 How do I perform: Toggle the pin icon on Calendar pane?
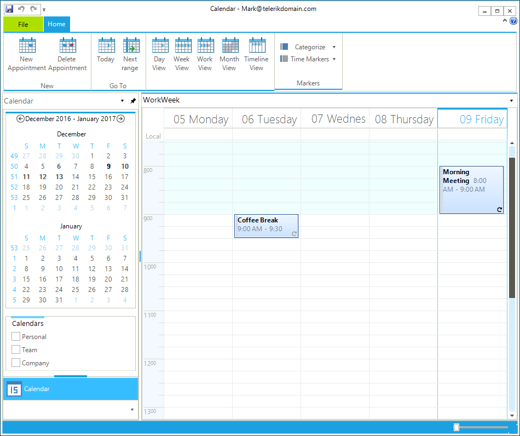point(133,101)
